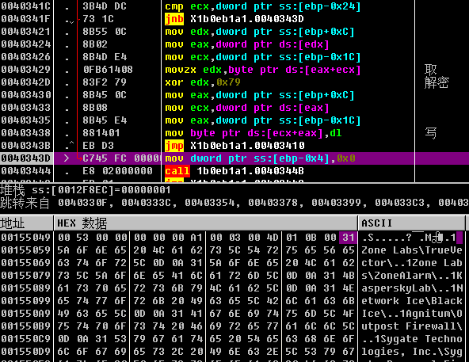The height and width of the screenshot is (362, 469).
Task: Select dump address 00155079
Action: 26,276
